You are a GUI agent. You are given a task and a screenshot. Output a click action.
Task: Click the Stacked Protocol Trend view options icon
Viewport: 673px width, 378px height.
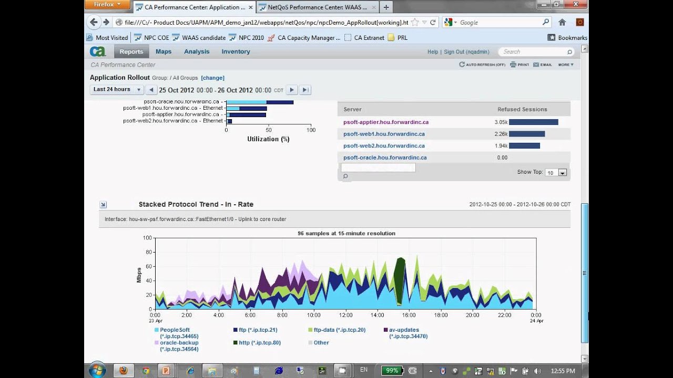pos(103,205)
